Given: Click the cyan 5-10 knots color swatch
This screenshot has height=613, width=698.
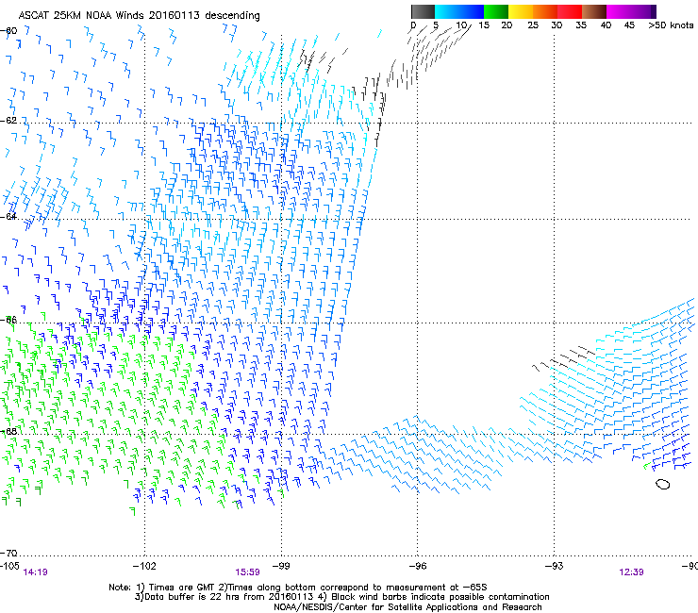Looking at the screenshot, I should pyautogui.click(x=447, y=11).
